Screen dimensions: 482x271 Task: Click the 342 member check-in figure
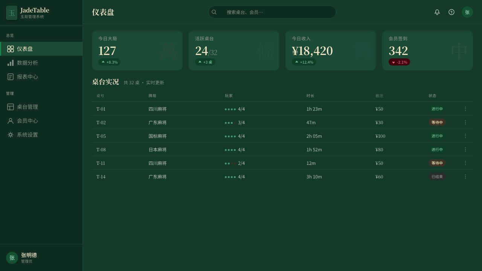[398, 51]
